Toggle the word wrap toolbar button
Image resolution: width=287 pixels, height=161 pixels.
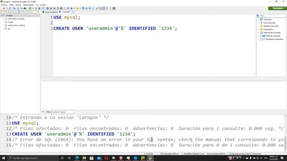point(107,8)
